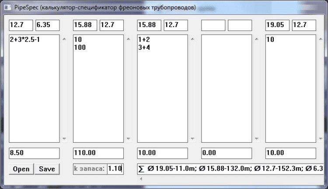
Task: Click the second column diameter field 12.7
Action: [x=112, y=25]
